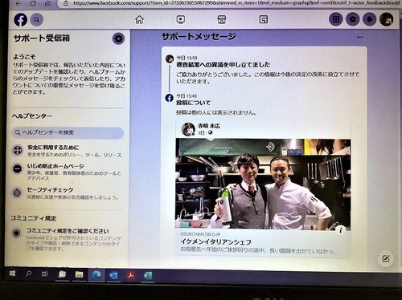Open the Excel icon in the Windows taskbar
The height and width of the screenshot is (300, 402).
pyautogui.click(x=148, y=275)
